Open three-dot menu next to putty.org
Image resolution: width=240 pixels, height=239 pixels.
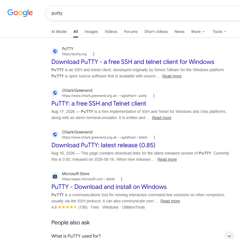click(94, 54)
